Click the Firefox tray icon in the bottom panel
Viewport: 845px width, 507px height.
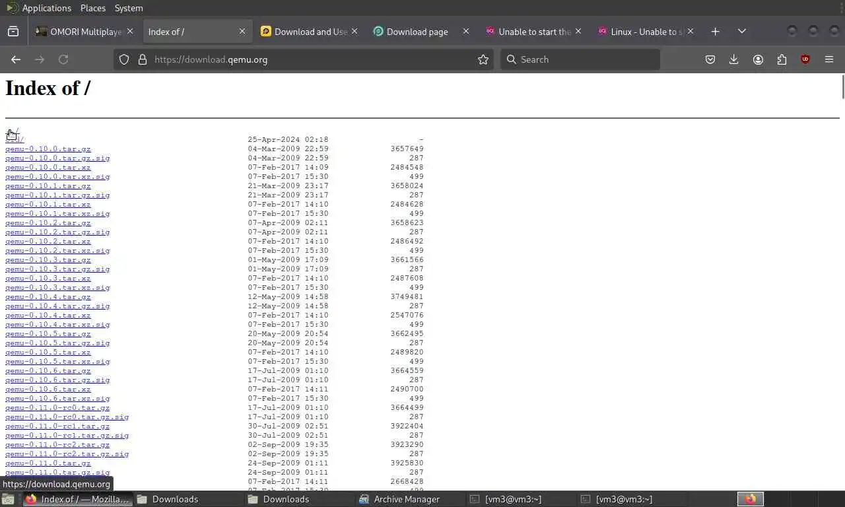click(x=751, y=499)
